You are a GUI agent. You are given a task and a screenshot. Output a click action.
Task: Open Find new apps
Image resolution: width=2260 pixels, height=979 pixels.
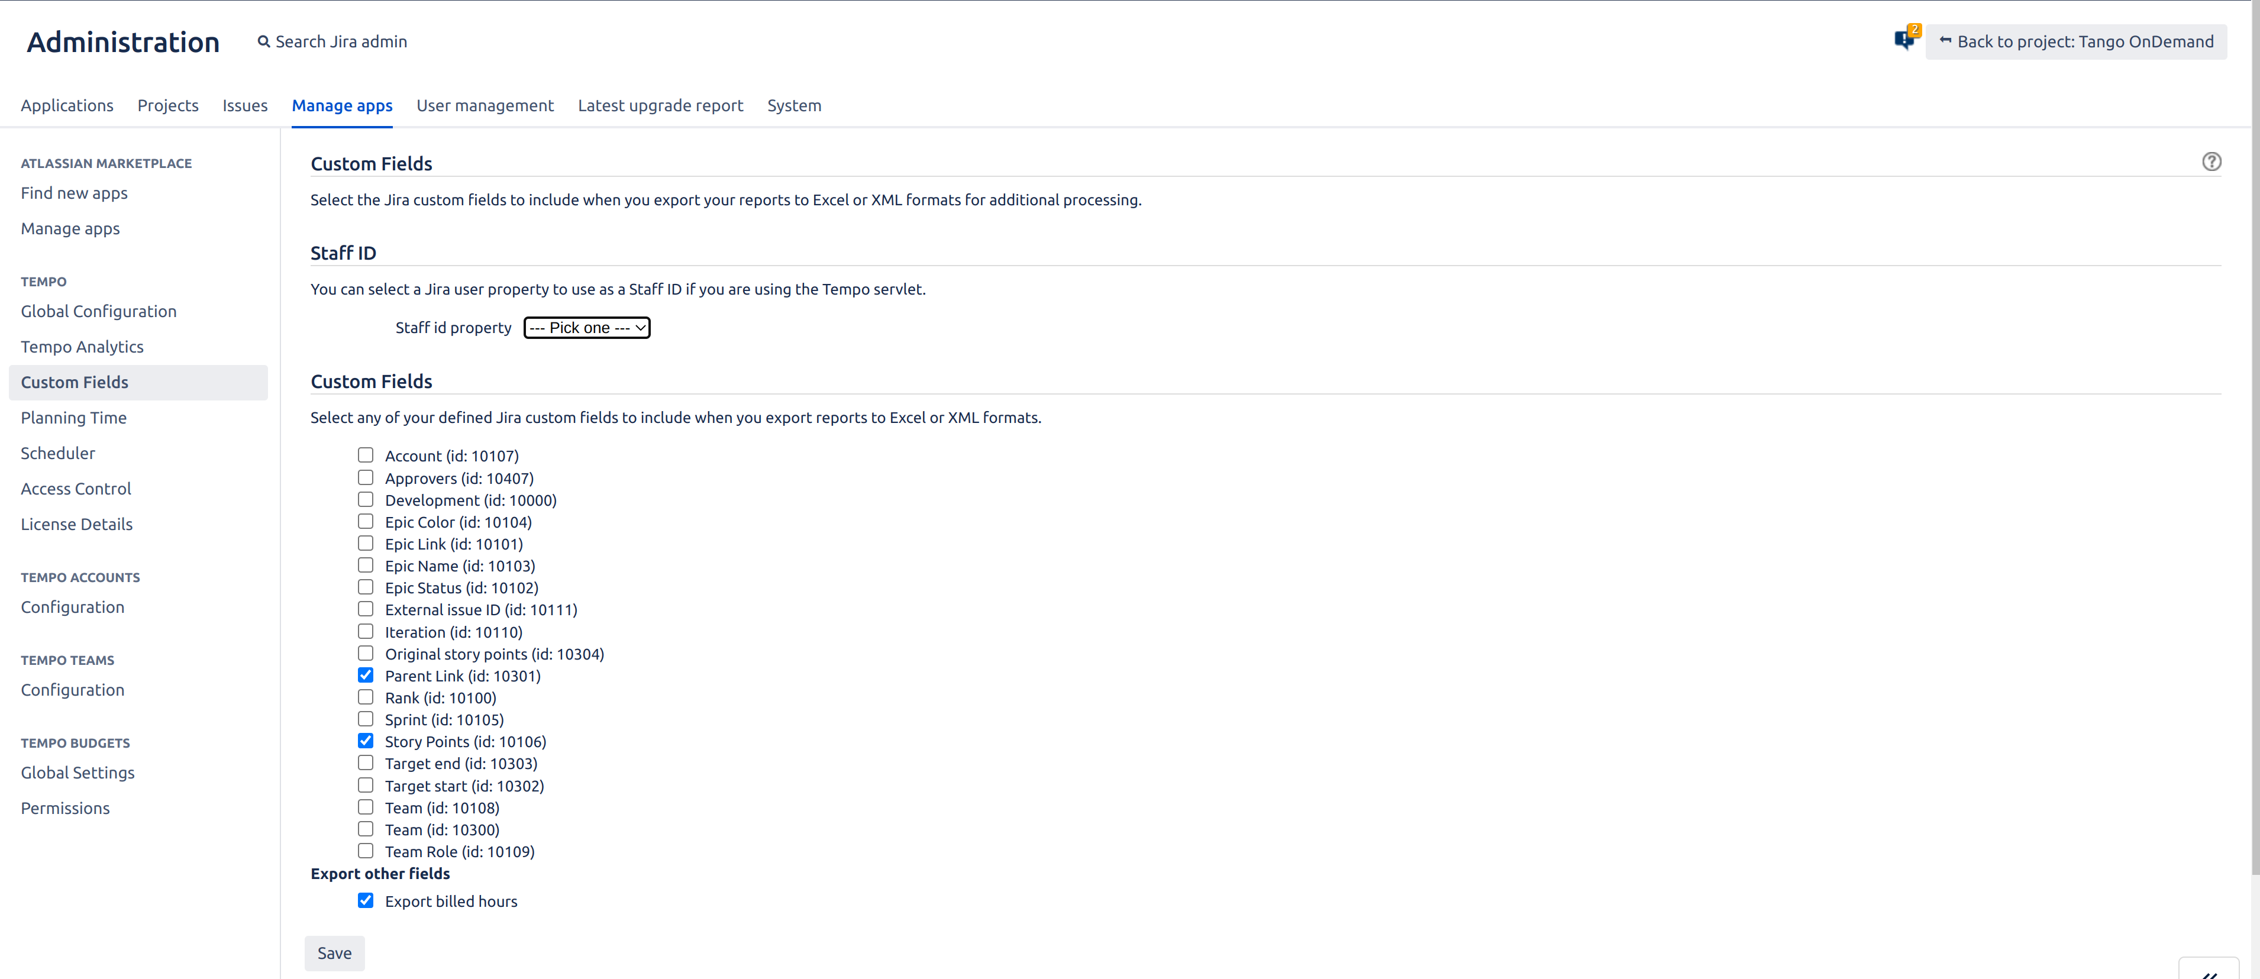click(x=74, y=193)
